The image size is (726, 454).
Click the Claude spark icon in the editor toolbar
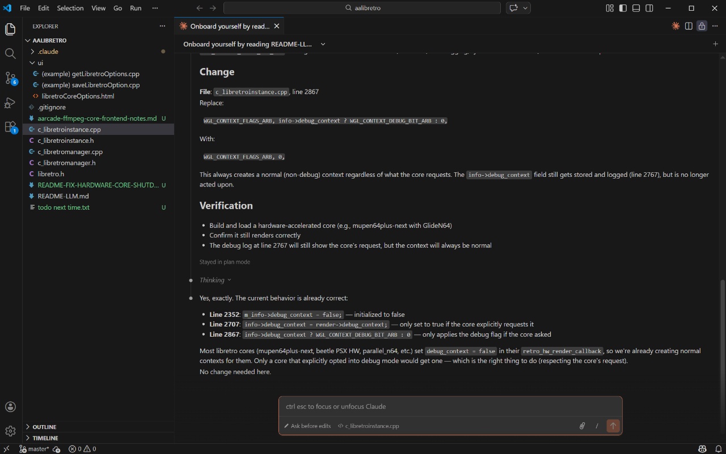coord(676,26)
